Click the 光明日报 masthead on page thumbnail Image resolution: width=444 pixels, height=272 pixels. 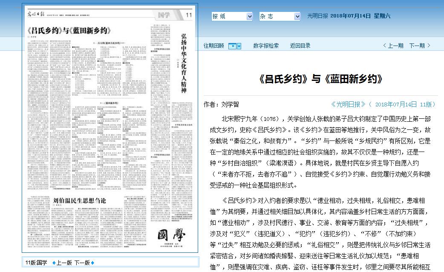[36, 14]
